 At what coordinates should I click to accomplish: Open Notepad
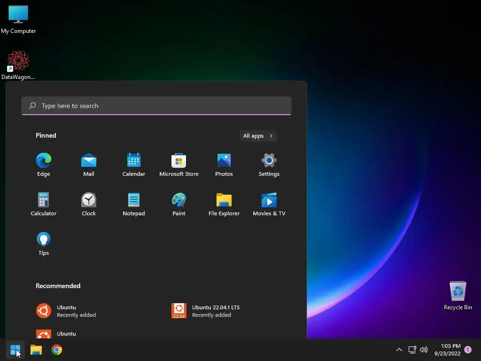(134, 204)
